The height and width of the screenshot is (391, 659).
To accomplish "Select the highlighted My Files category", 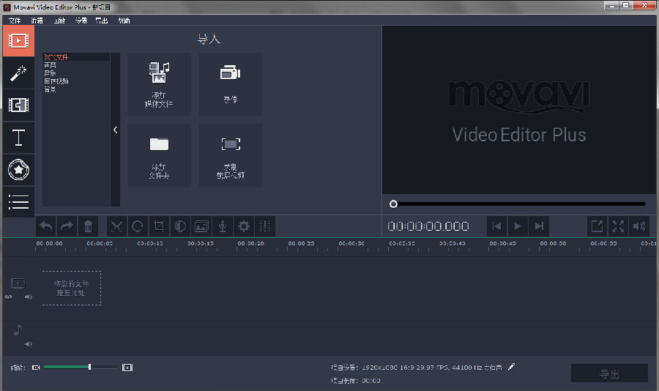I will pyautogui.click(x=76, y=57).
